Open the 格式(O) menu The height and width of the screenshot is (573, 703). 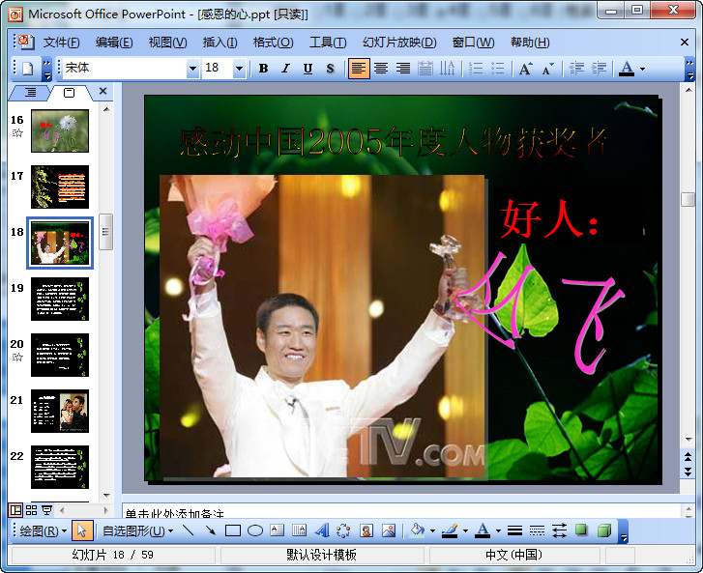(x=273, y=43)
